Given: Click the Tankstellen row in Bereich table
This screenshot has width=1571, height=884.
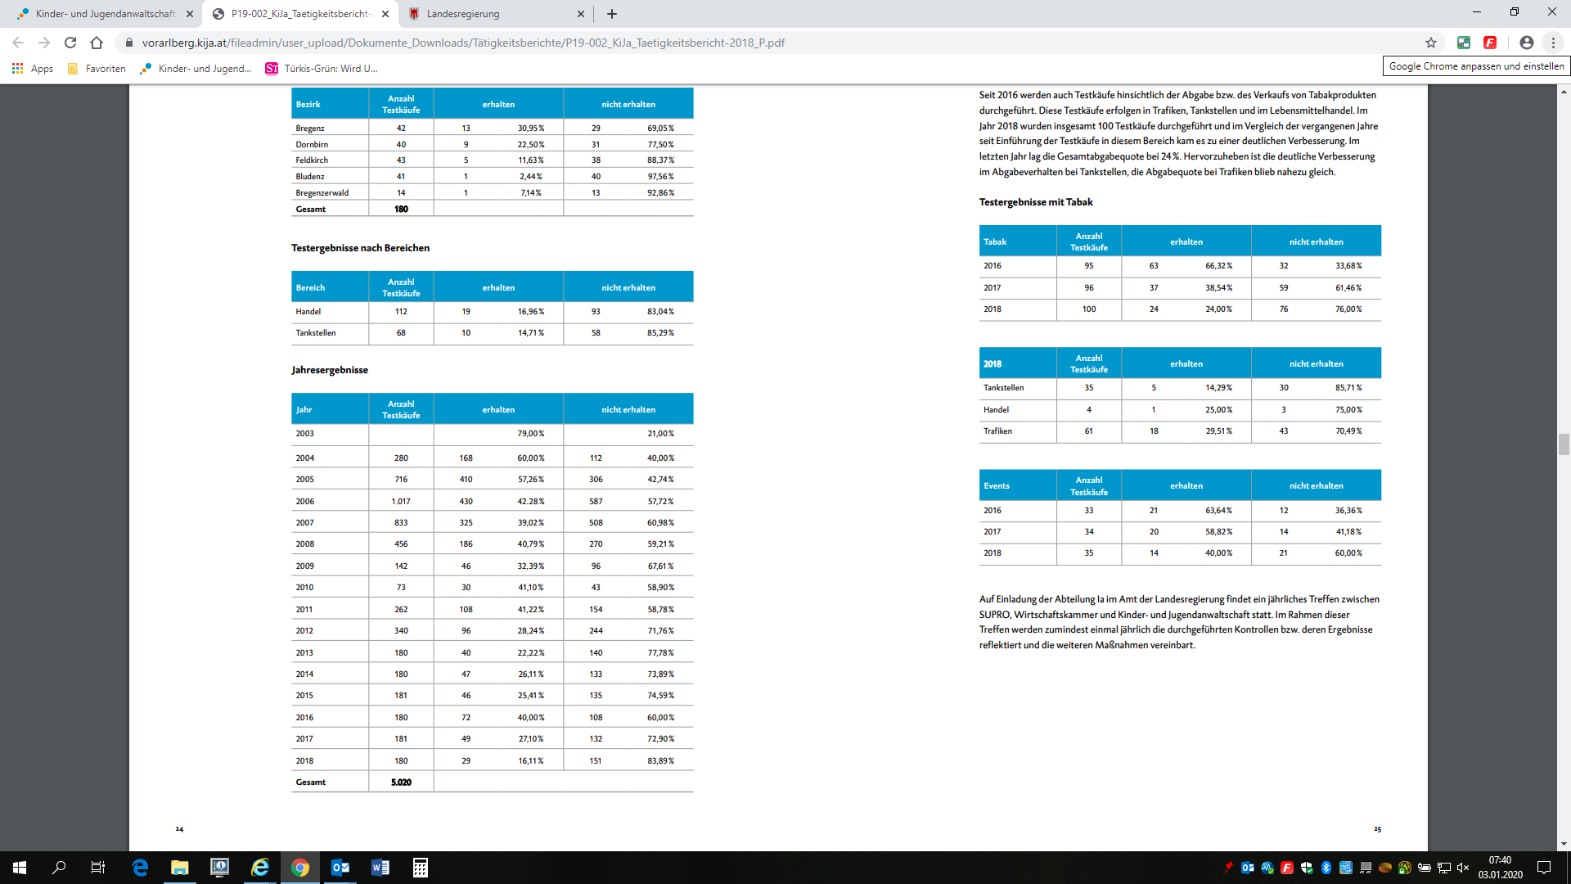Looking at the screenshot, I should pos(492,333).
